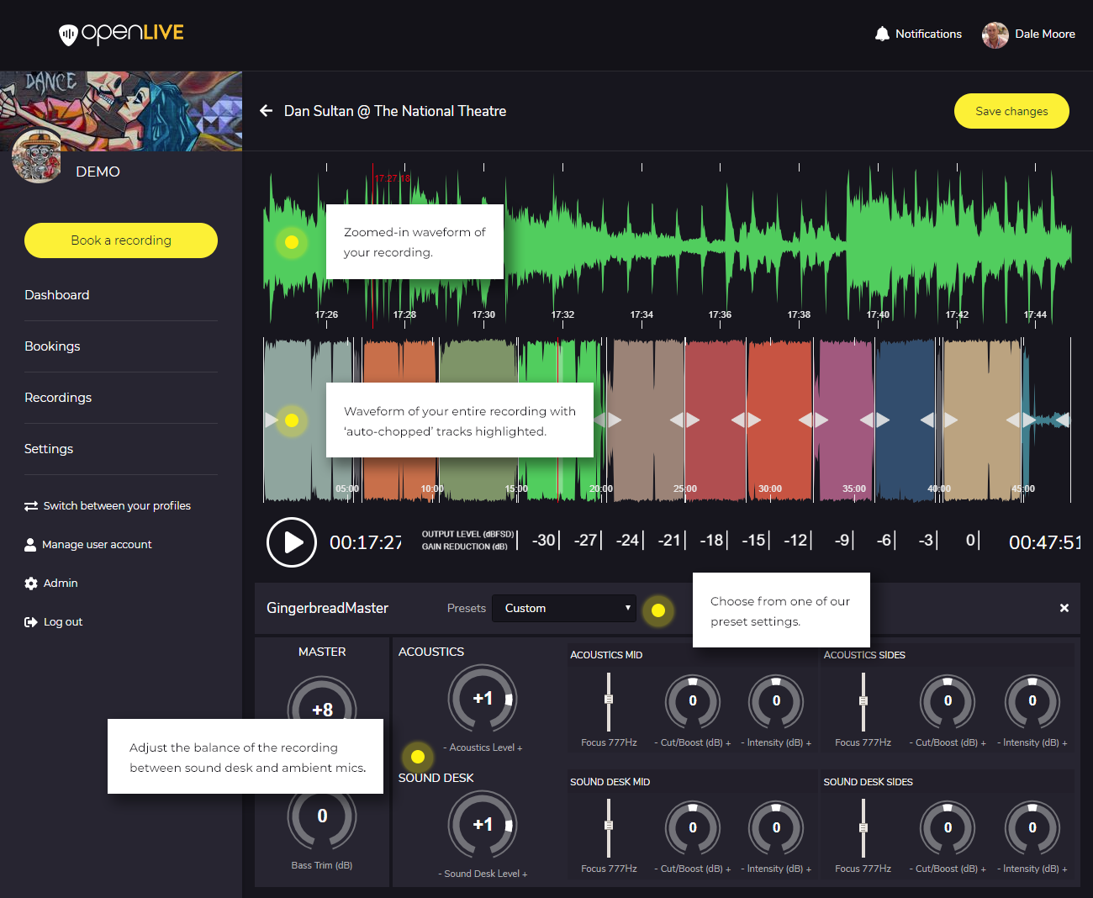
Task: Open the Recordings section
Action: coord(58,397)
